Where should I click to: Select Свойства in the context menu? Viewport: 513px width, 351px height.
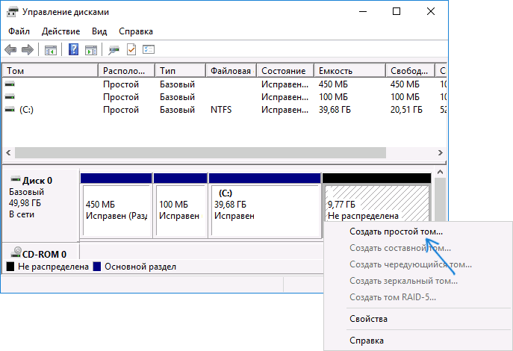(x=368, y=319)
